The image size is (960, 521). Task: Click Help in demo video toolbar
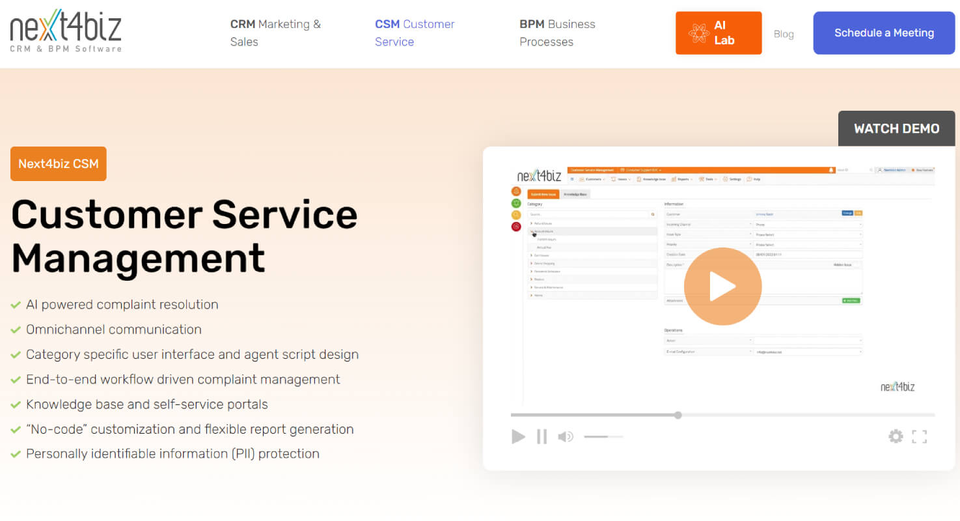click(x=754, y=179)
